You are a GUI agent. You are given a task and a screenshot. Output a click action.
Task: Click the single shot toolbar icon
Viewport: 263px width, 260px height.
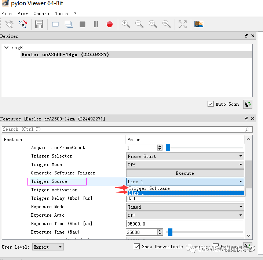(55, 24)
